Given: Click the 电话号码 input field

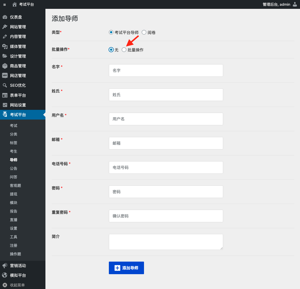Looking at the screenshot, I should (x=166, y=167).
